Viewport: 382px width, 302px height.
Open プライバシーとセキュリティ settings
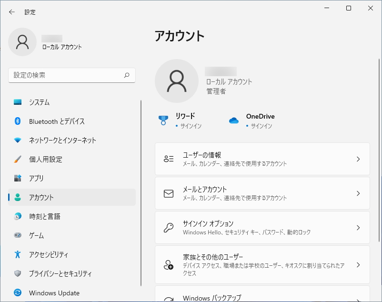(x=72, y=273)
